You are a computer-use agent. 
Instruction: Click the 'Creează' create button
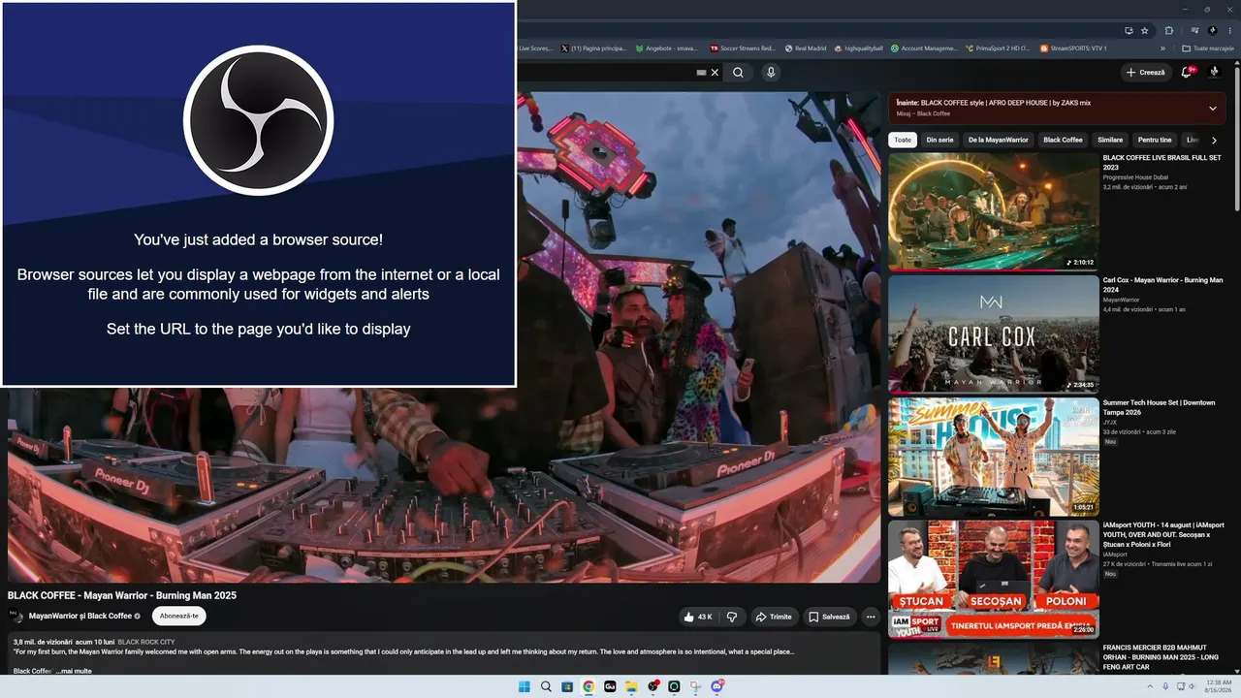[x=1145, y=73]
